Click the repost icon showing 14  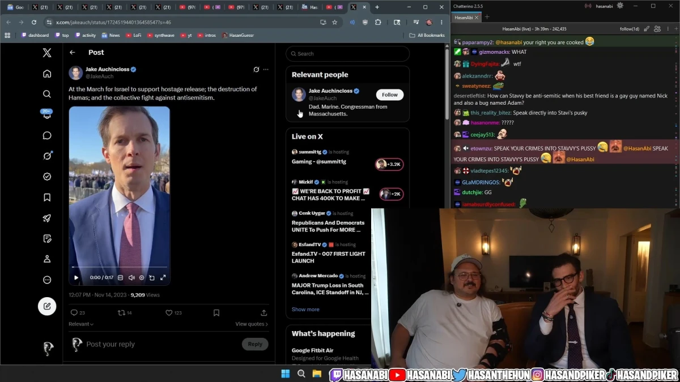click(125, 312)
